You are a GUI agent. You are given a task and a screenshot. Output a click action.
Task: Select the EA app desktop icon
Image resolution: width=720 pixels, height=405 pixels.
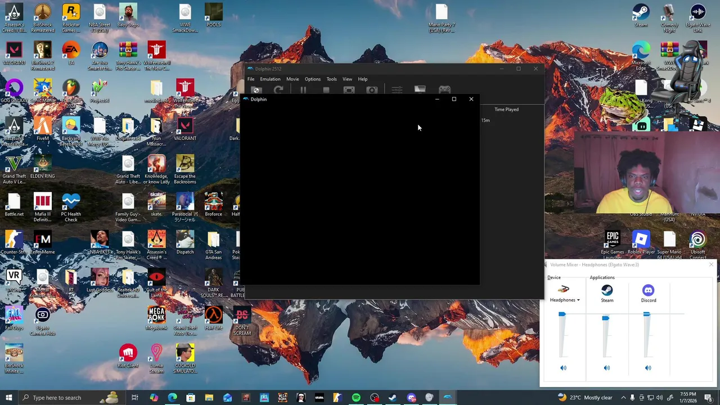(x=71, y=53)
